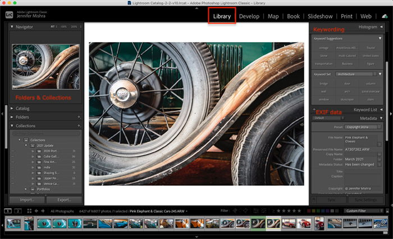Filter by red color label swatch
The width and height of the screenshot is (393, 239).
click(309, 211)
